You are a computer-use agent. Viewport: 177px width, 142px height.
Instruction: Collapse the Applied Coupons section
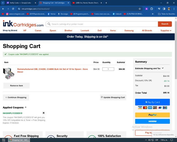(15, 107)
